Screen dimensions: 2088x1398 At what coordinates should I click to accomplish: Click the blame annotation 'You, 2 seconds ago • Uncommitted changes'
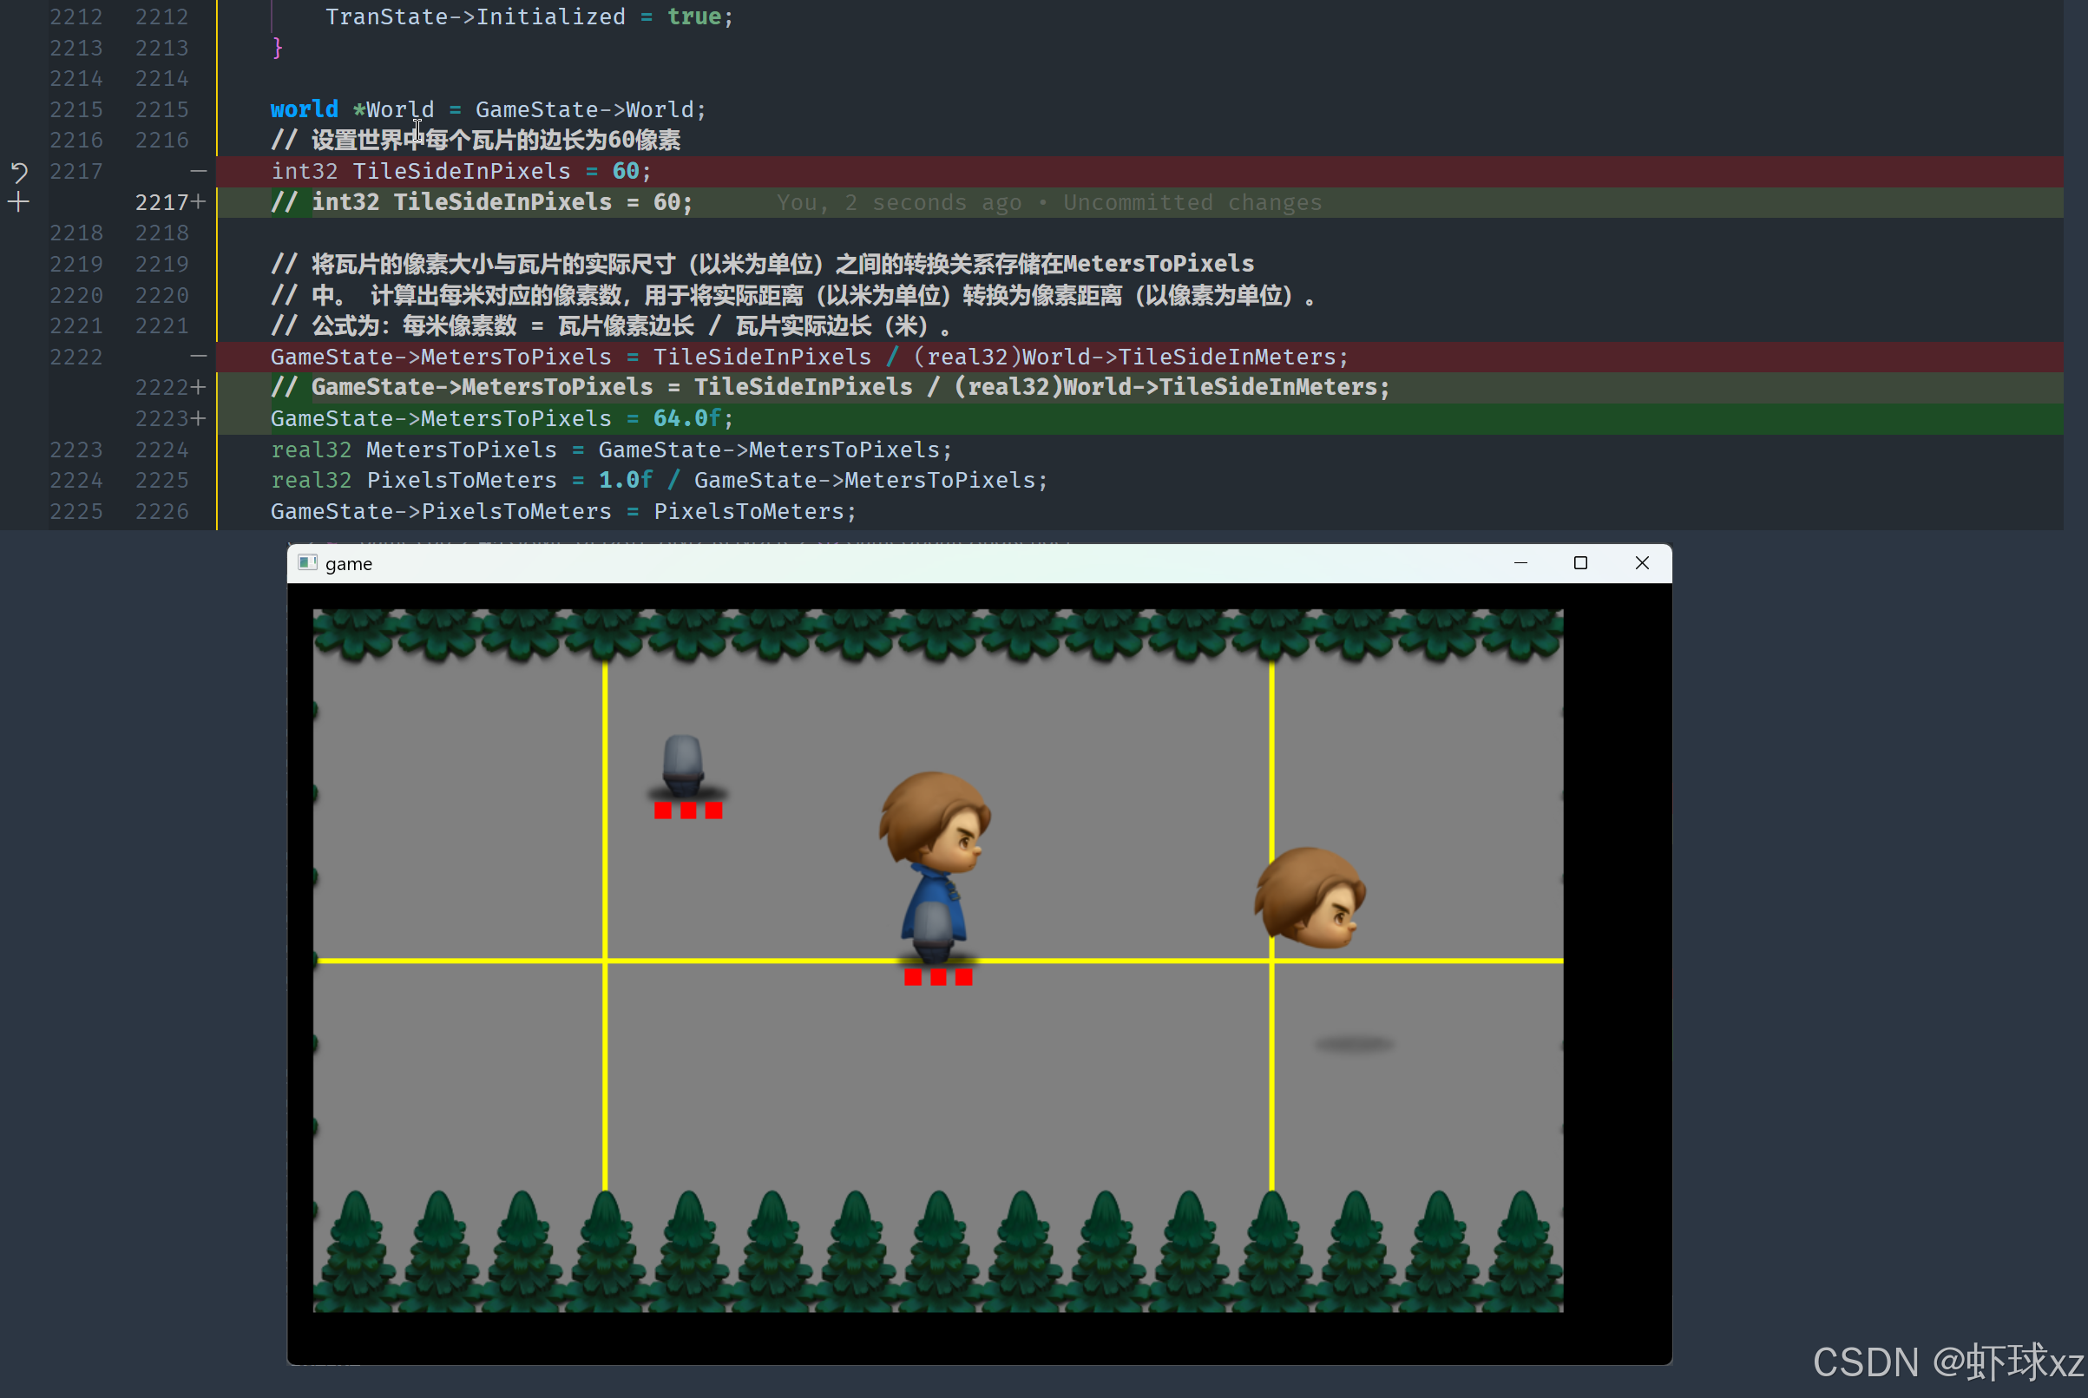tap(1048, 202)
